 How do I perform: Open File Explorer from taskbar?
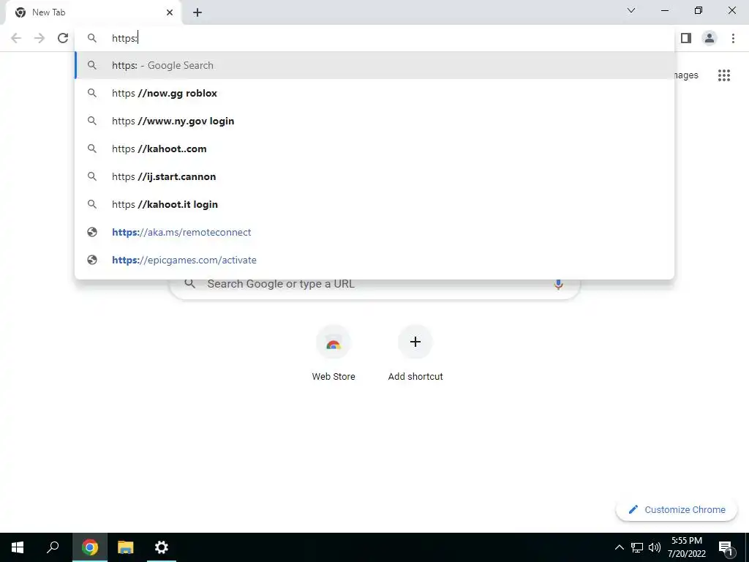pos(126,547)
